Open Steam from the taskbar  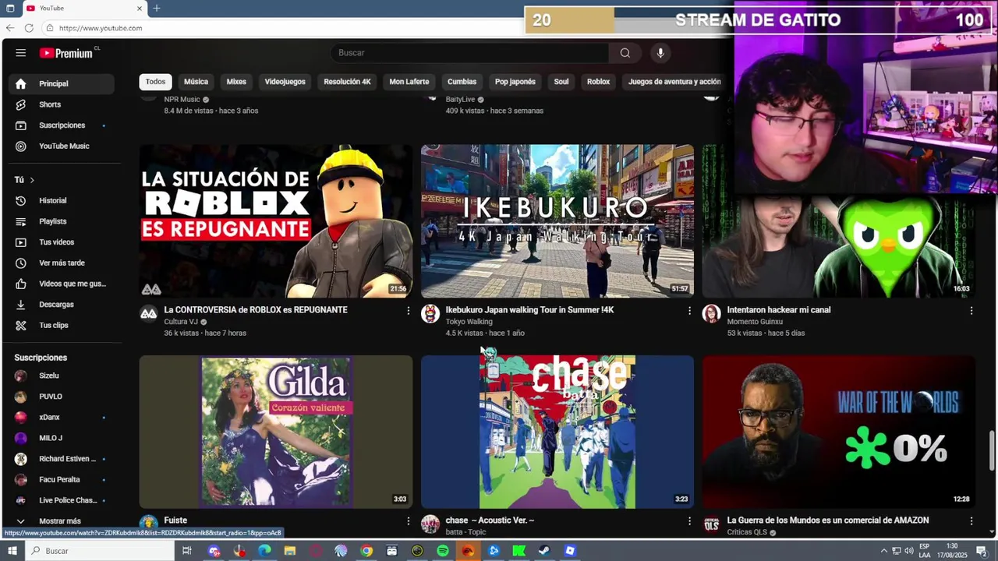point(544,551)
